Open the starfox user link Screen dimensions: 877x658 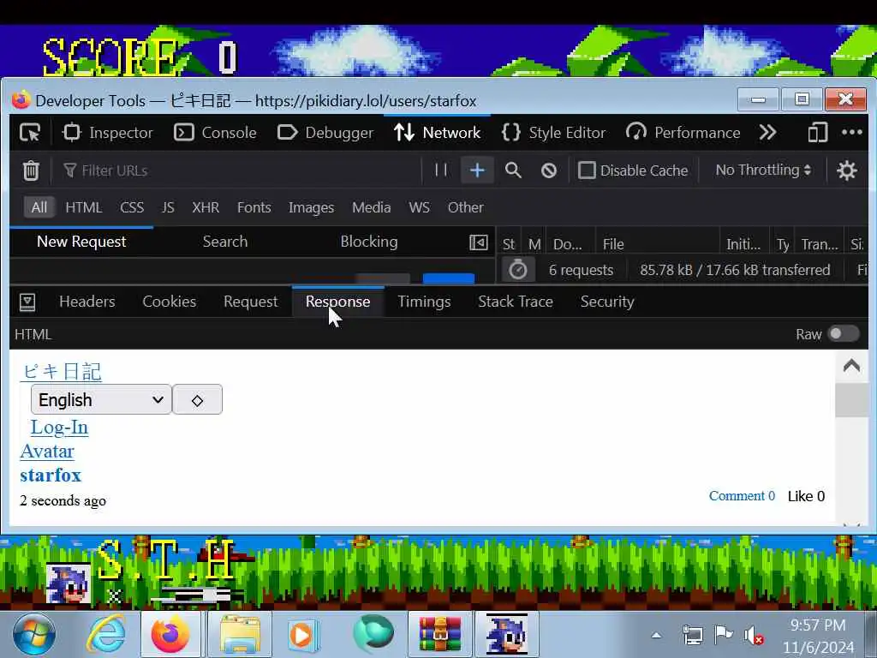pos(51,475)
